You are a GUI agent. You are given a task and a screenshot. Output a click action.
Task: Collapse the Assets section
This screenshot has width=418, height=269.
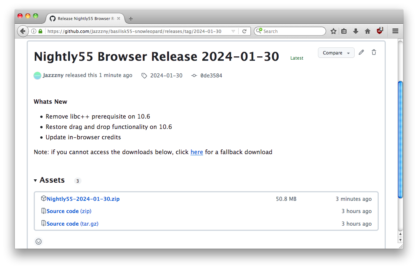[x=36, y=180]
